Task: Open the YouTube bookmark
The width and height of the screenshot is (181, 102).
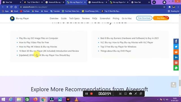Action: (25, 11)
